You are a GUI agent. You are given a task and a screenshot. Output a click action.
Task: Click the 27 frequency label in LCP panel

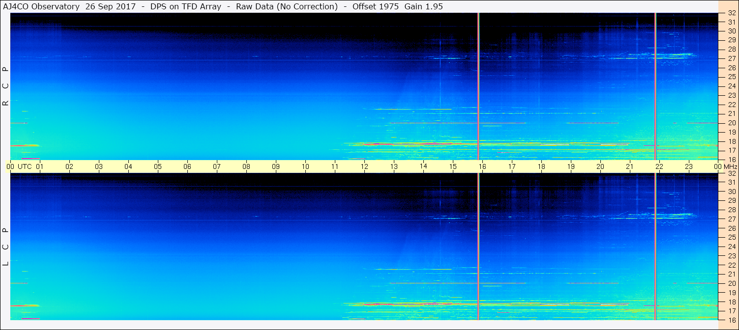tap(731, 219)
